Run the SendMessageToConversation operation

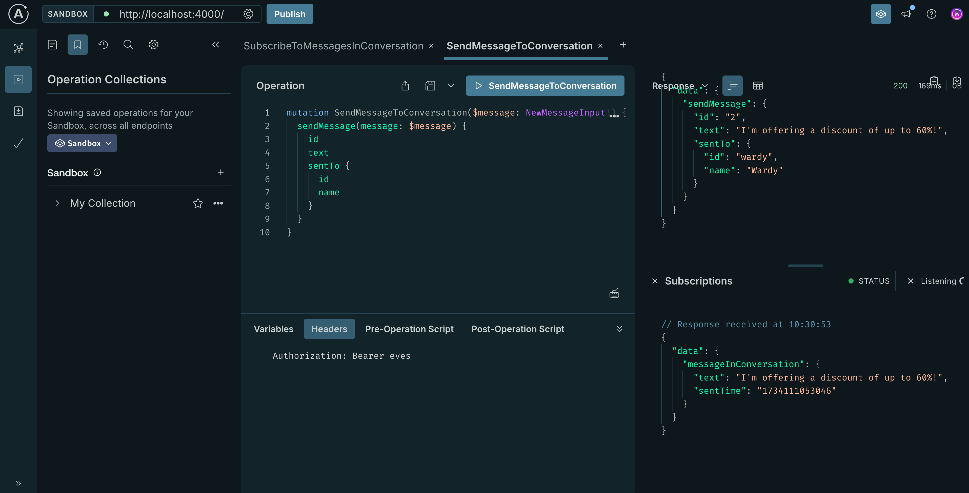pyautogui.click(x=545, y=85)
